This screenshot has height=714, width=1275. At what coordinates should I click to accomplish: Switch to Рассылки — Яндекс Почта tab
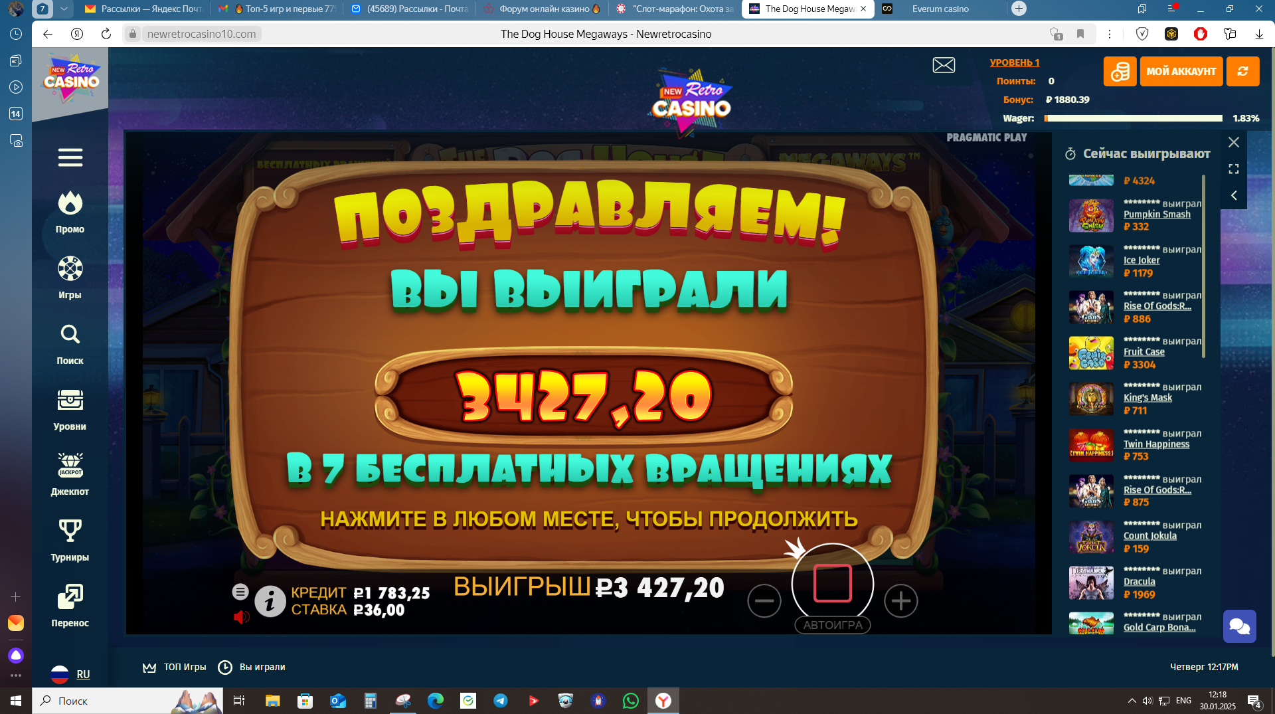[x=144, y=9]
